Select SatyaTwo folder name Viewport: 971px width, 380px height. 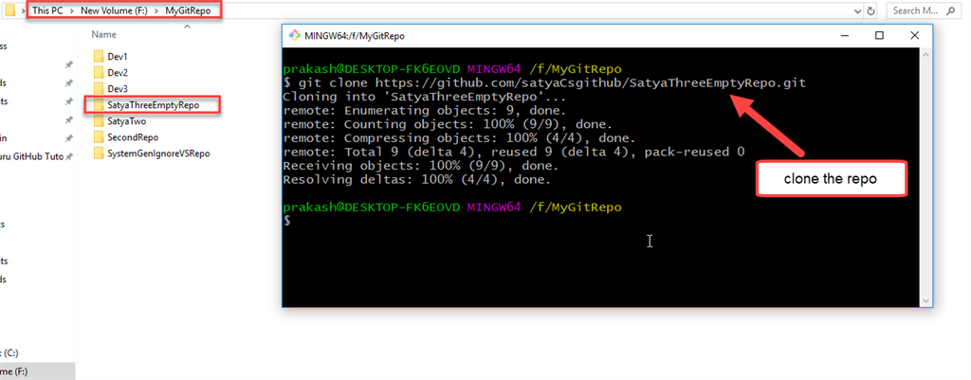click(x=126, y=121)
